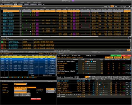Open the Order Type dropdown
The height and width of the screenshot is (105, 132).
pyautogui.click(x=55, y=91)
